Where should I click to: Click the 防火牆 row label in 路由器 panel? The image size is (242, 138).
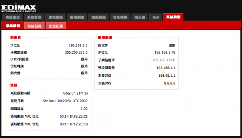click(x=15, y=73)
